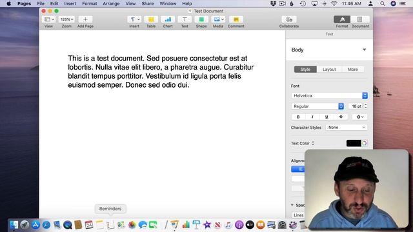Toggle Strikethrough formatting
The width and height of the screenshot is (413, 232).
pos(341,117)
